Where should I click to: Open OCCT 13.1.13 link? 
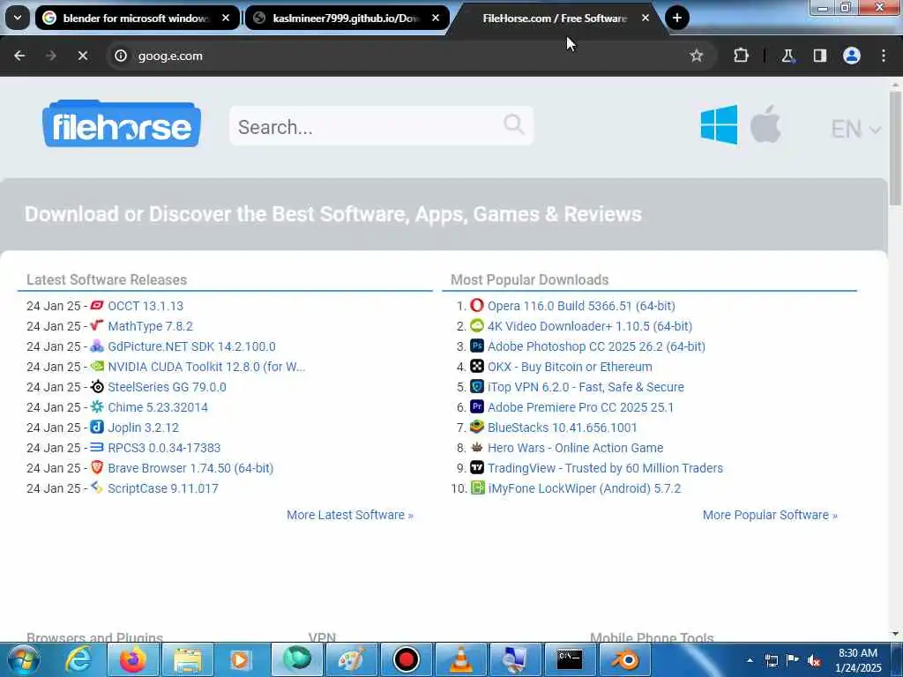click(x=146, y=306)
